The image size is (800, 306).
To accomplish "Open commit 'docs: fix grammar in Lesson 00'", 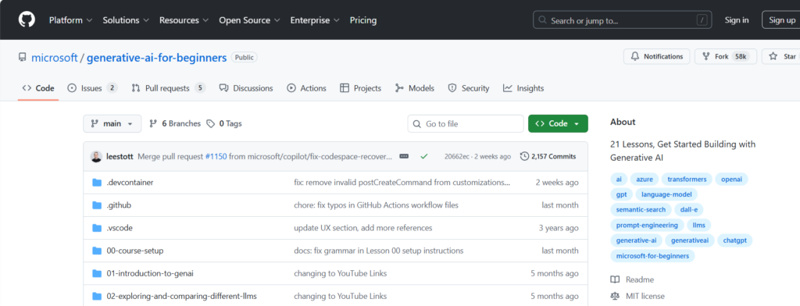I will [379, 251].
